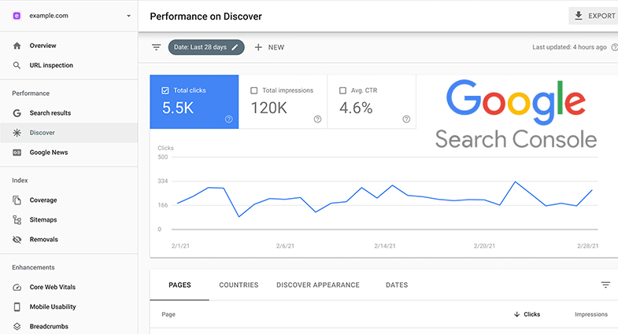Screen dimensions: 618x334
Task: Switch to the Countries tab
Action: click(239, 285)
